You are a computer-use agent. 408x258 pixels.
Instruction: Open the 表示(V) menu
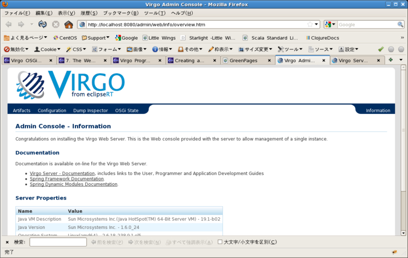(66, 13)
